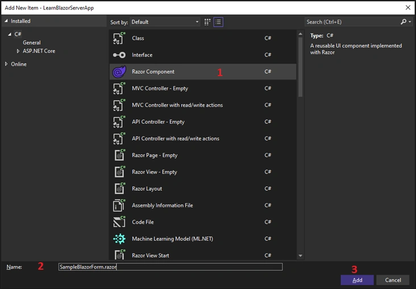This screenshot has width=416, height=289.
Task: Select API Controller - Empty text
Action: (158, 122)
